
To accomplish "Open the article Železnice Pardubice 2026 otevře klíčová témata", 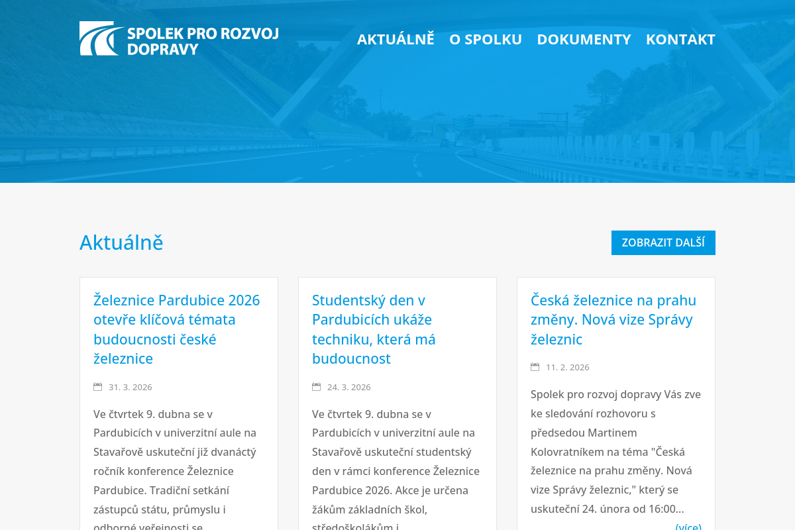I will (x=177, y=329).
